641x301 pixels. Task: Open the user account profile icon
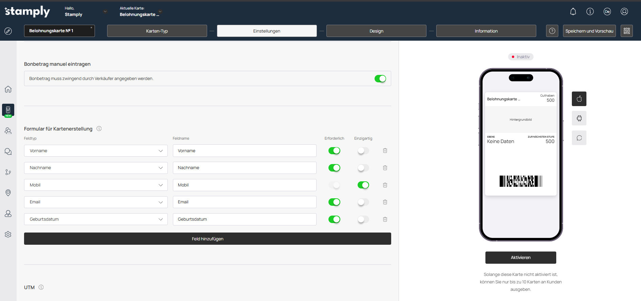click(624, 12)
